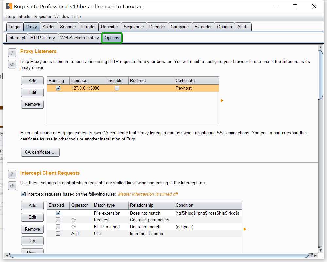Click the vertical scrollbar thumb
Viewport: 327px width, 262px height.
tap(321, 75)
